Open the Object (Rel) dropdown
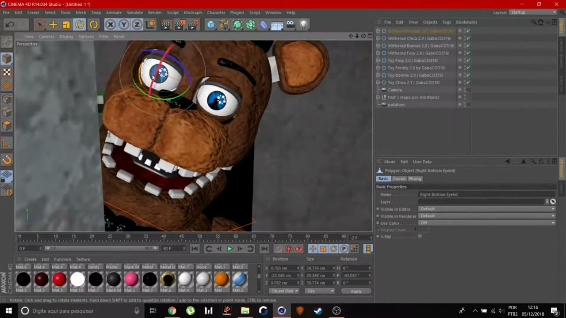The height and width of the screenshot is (318, 566). (284, 291)
